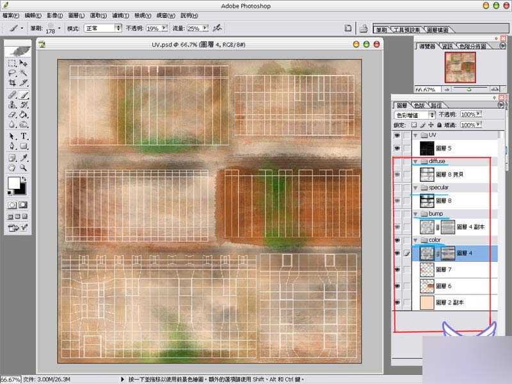Hide the color layer group
The width and height of the screenshot is (512, 384).
point(397,240)
